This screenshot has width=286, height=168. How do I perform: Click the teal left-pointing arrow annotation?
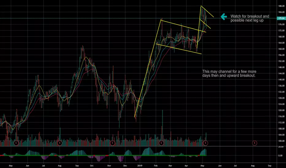pos(224,17)
